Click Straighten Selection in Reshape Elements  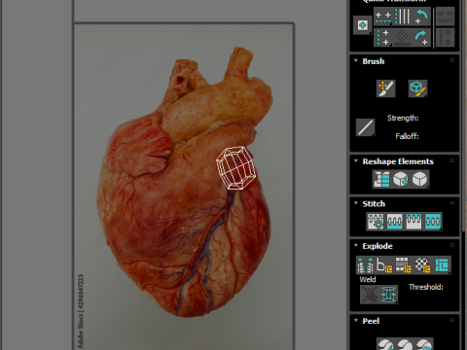pos(381,179)
